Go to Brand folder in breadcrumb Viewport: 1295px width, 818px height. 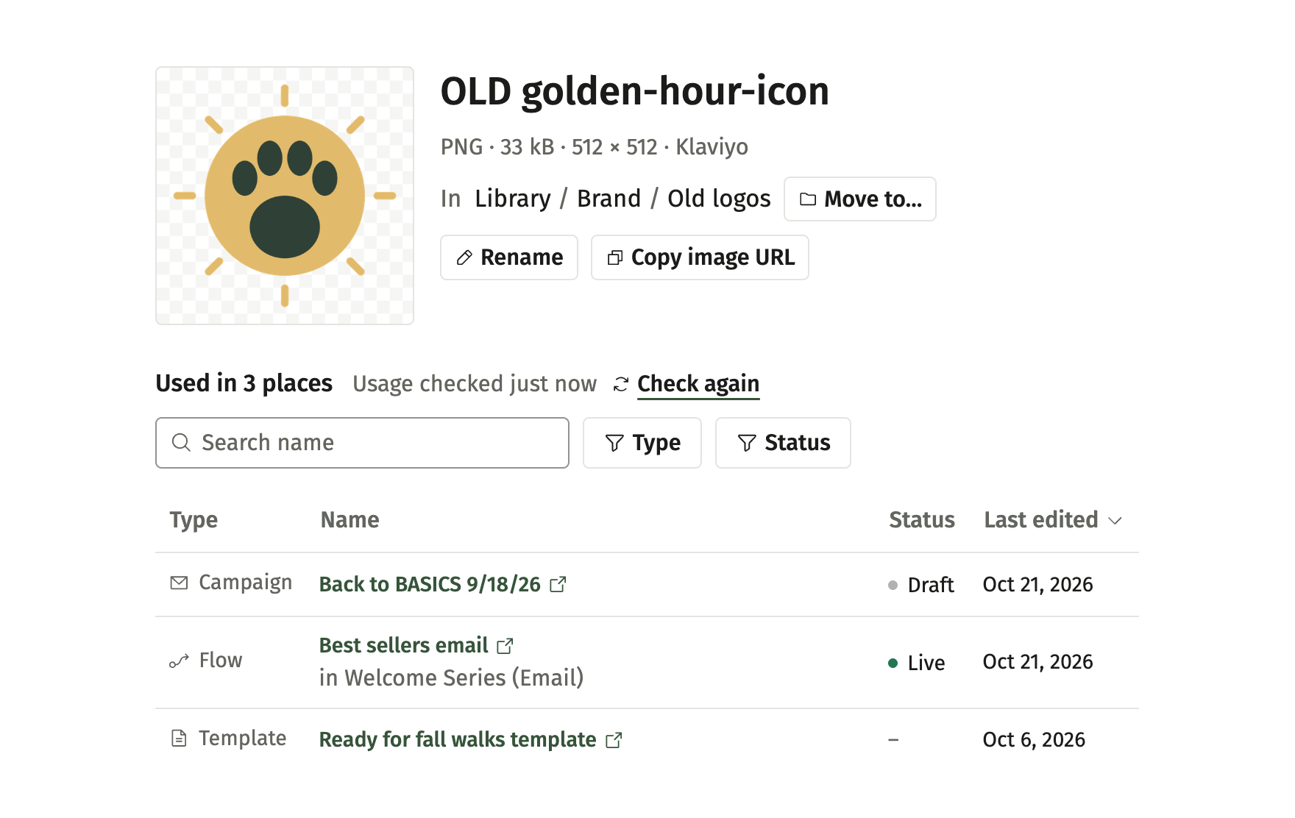609,199
